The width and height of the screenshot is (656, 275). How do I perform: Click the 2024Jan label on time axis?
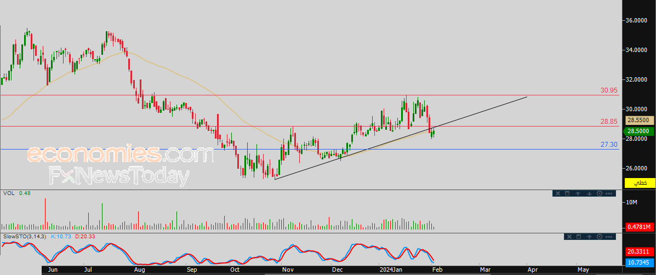(392, 271)
